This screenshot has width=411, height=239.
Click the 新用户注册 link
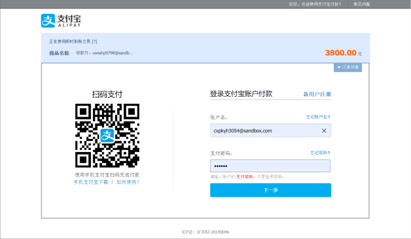(317, 94)
